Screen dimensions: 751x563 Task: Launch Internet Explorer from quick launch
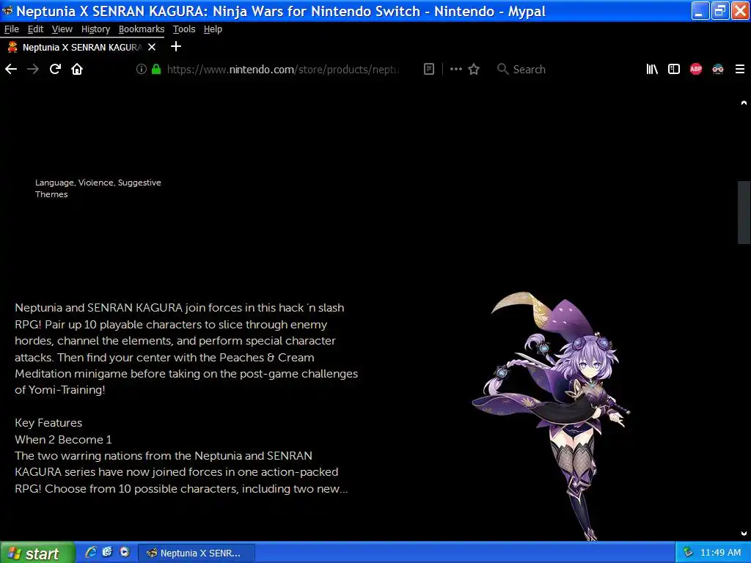coord(91,553)
